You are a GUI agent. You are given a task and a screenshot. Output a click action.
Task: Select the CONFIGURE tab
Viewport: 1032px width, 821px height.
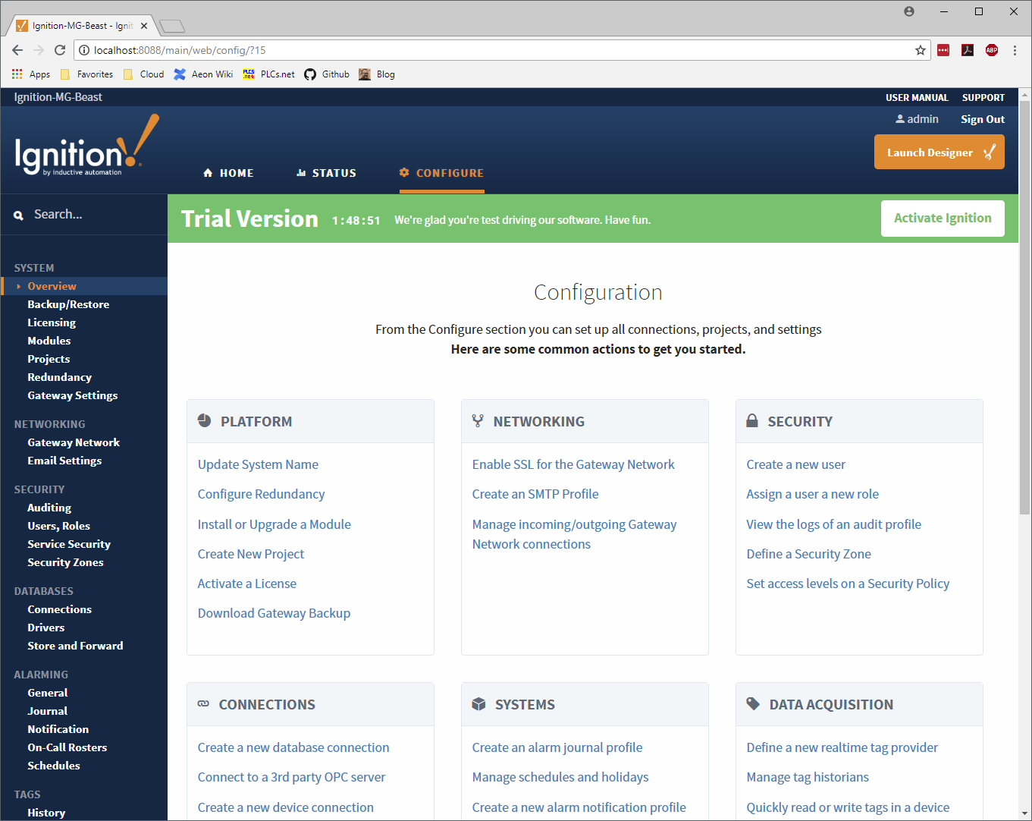[x=441, y=173]
